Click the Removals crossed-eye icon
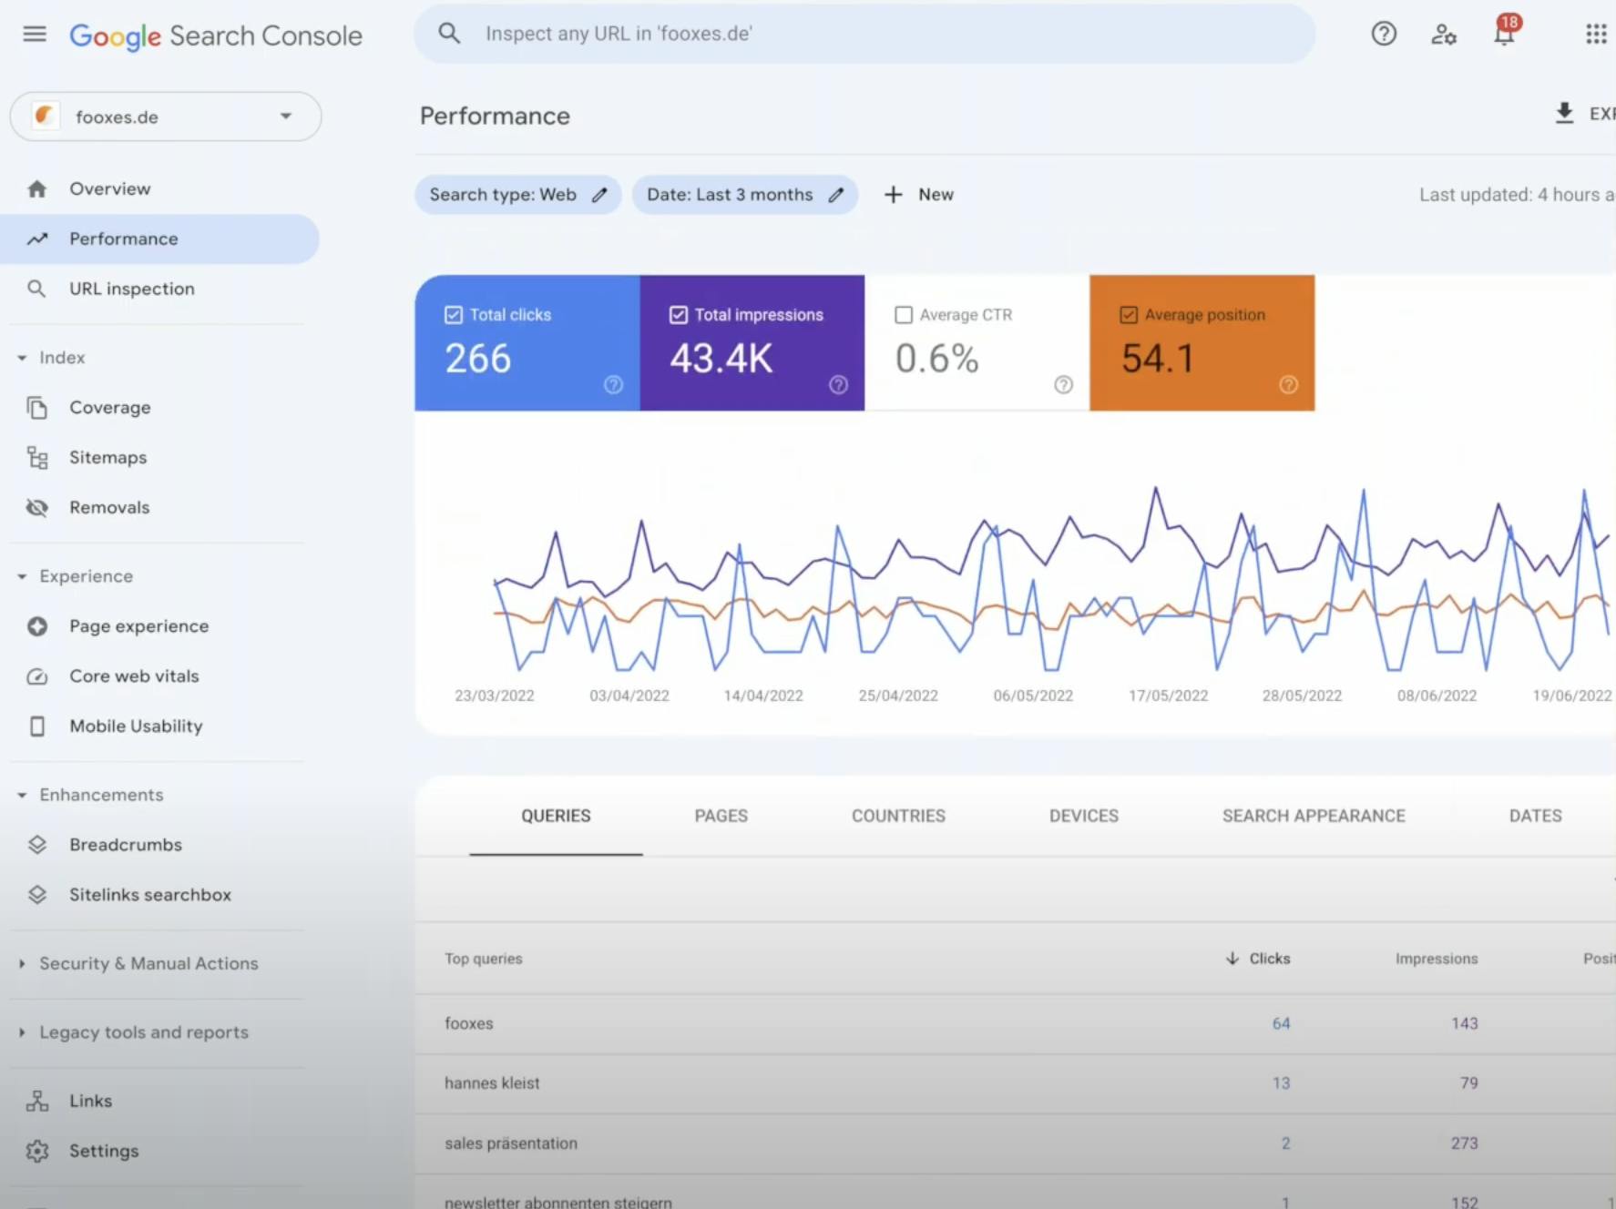Viewport: 1616px width, 1209px height. [37, 508]
